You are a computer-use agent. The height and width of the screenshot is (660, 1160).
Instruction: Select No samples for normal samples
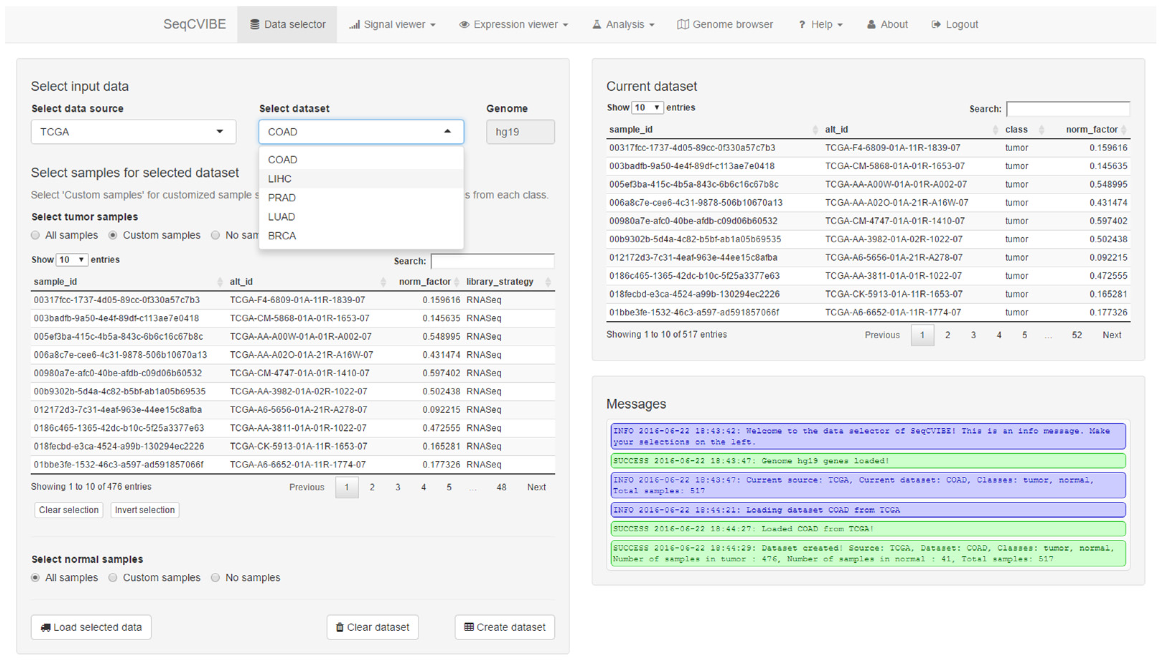click(216, 578)
